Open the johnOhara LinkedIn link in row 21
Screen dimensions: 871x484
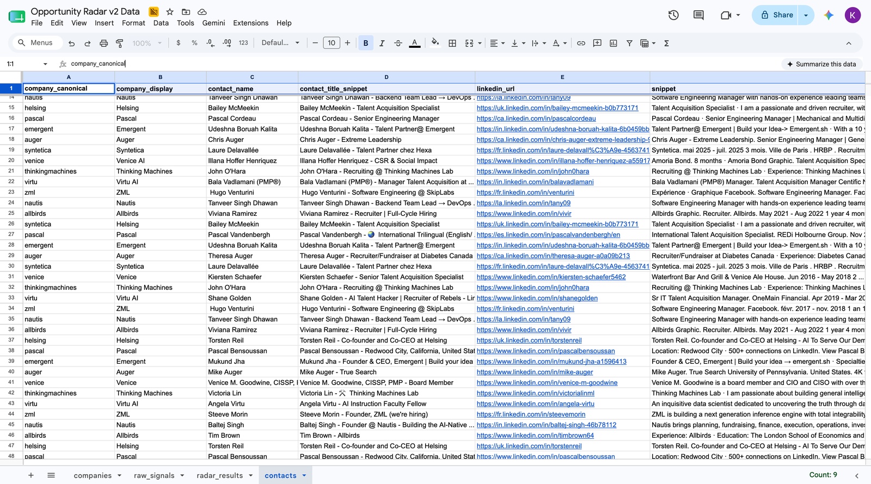click(533, 171)
